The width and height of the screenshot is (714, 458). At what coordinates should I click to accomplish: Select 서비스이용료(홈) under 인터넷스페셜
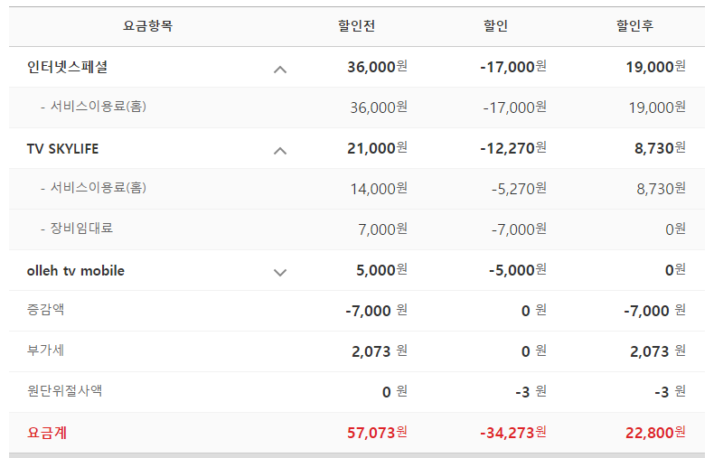pos(99,107)
